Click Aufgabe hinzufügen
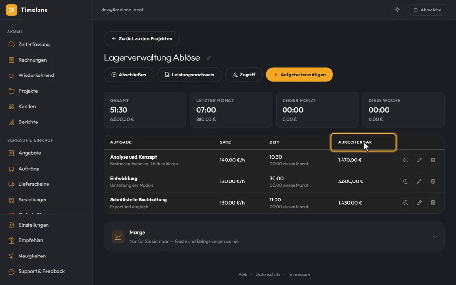This screenshot has height=285, width=456. coord(300,75)
